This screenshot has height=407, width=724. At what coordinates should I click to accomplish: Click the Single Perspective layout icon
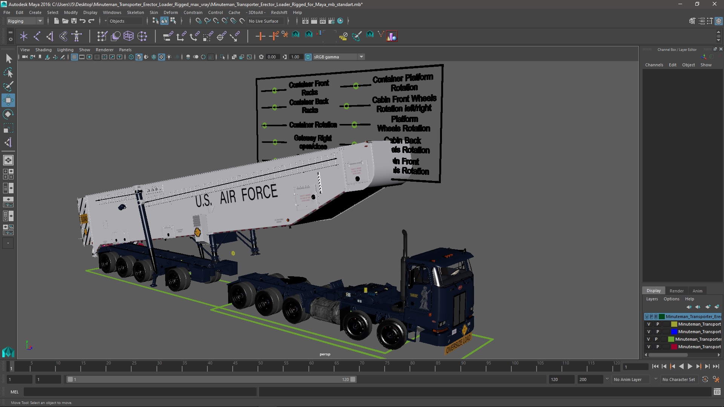8,160
